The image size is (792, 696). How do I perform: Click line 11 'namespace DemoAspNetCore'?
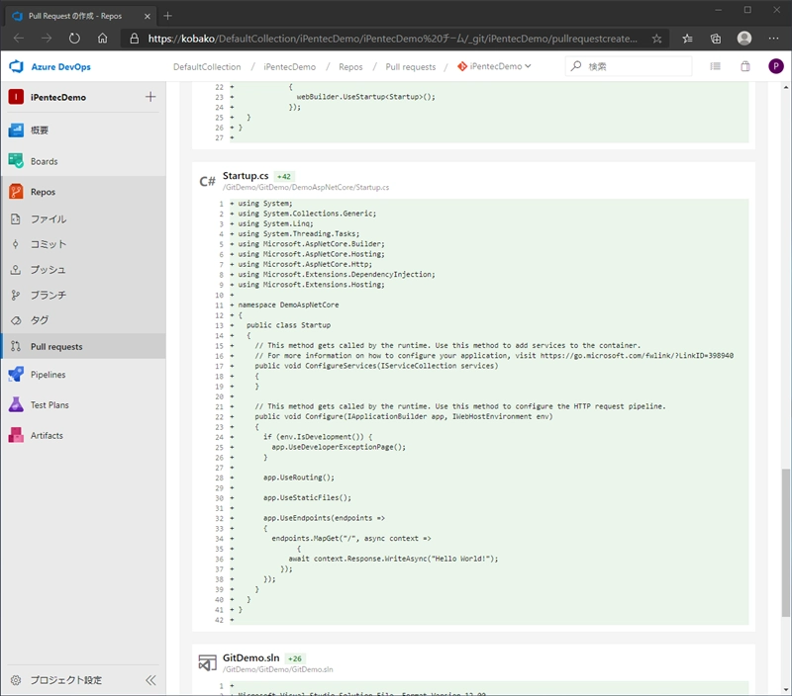288,305
